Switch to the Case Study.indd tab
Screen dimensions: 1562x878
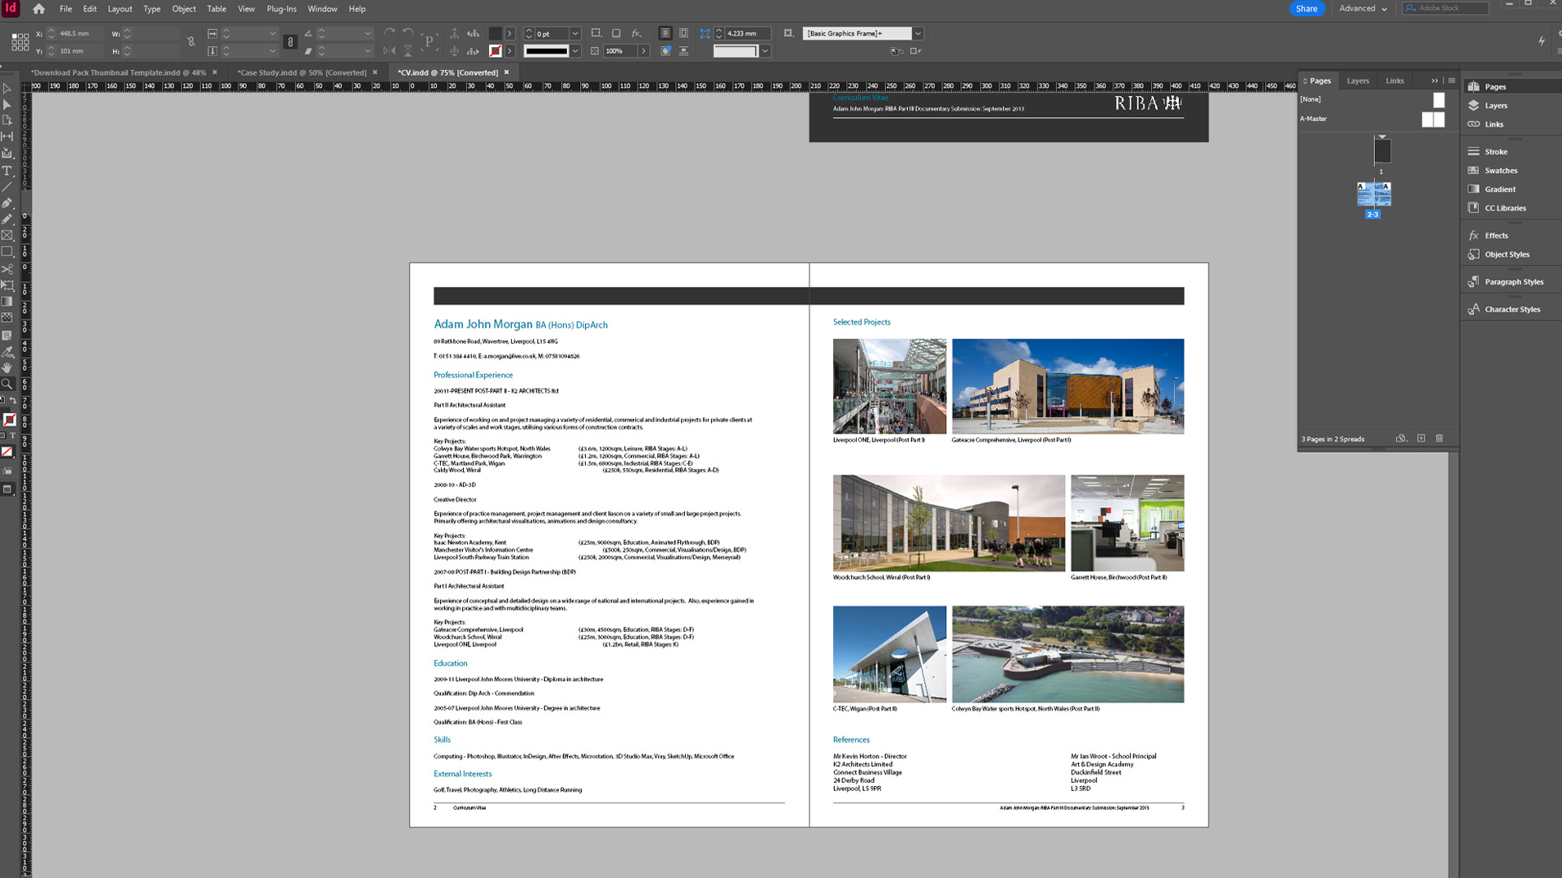pyautogui.click(x=303, y=72)
